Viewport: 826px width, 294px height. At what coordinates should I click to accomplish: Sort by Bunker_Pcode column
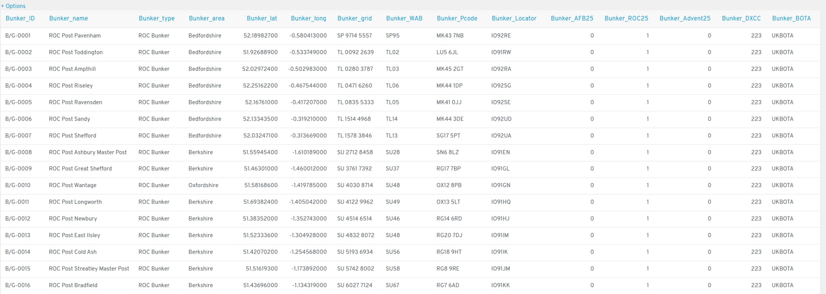click(457, 19)
